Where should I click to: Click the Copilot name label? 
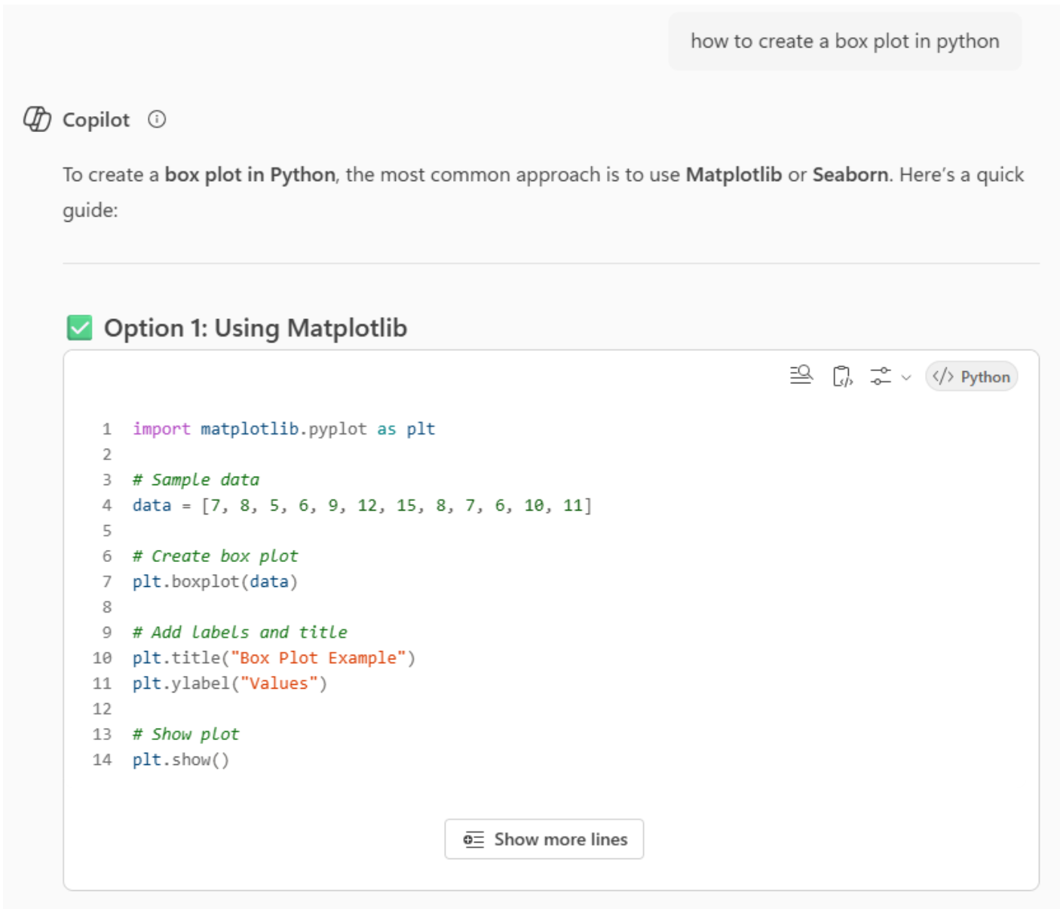pos(96,120)
